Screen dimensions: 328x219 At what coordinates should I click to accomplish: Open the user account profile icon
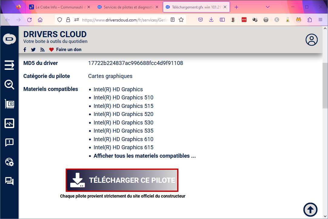click(311, 40)
